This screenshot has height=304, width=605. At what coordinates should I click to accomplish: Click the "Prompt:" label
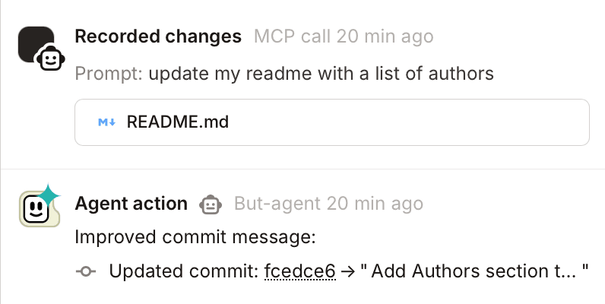click(x=109, y=74)
